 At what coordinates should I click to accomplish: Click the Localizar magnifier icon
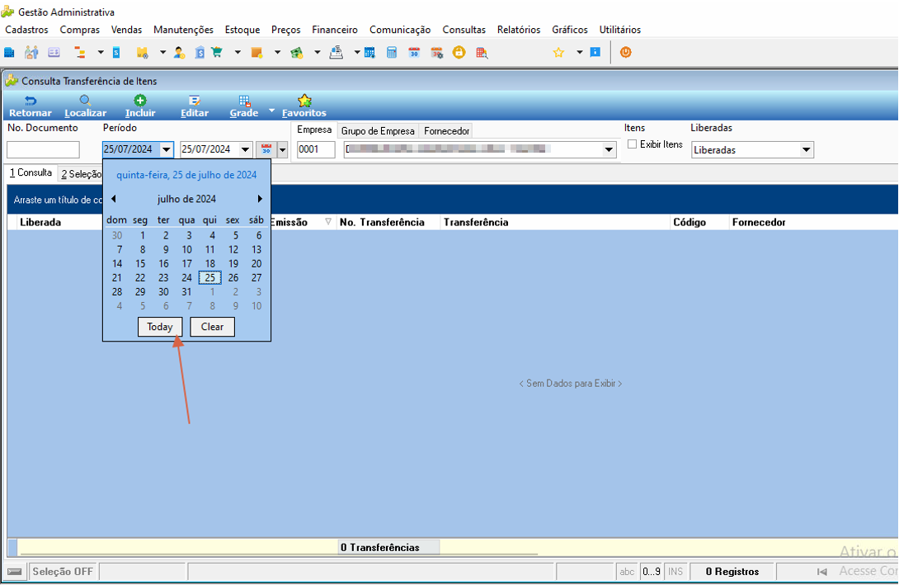coord(85,101)
